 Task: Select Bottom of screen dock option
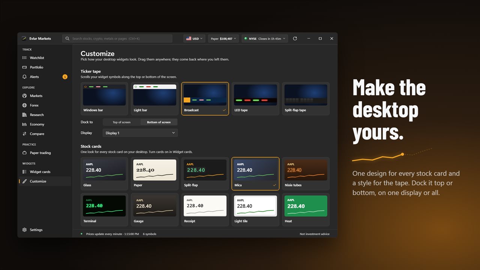point(159,122)
